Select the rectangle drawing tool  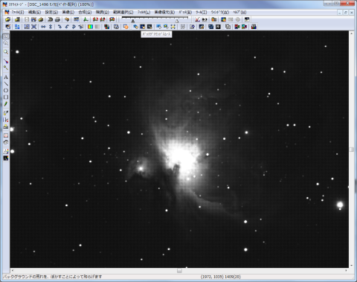click(x=6, y=97)
